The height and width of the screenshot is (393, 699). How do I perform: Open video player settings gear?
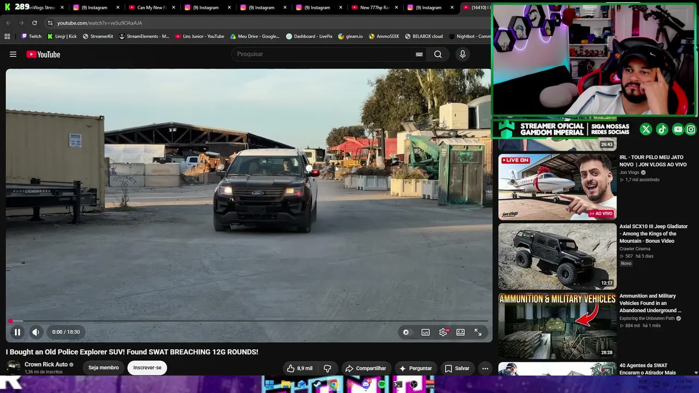(x=443, y=332)
